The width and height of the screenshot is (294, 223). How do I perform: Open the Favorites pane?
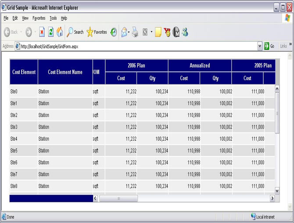pyautogui.click(x=97, y=32)
